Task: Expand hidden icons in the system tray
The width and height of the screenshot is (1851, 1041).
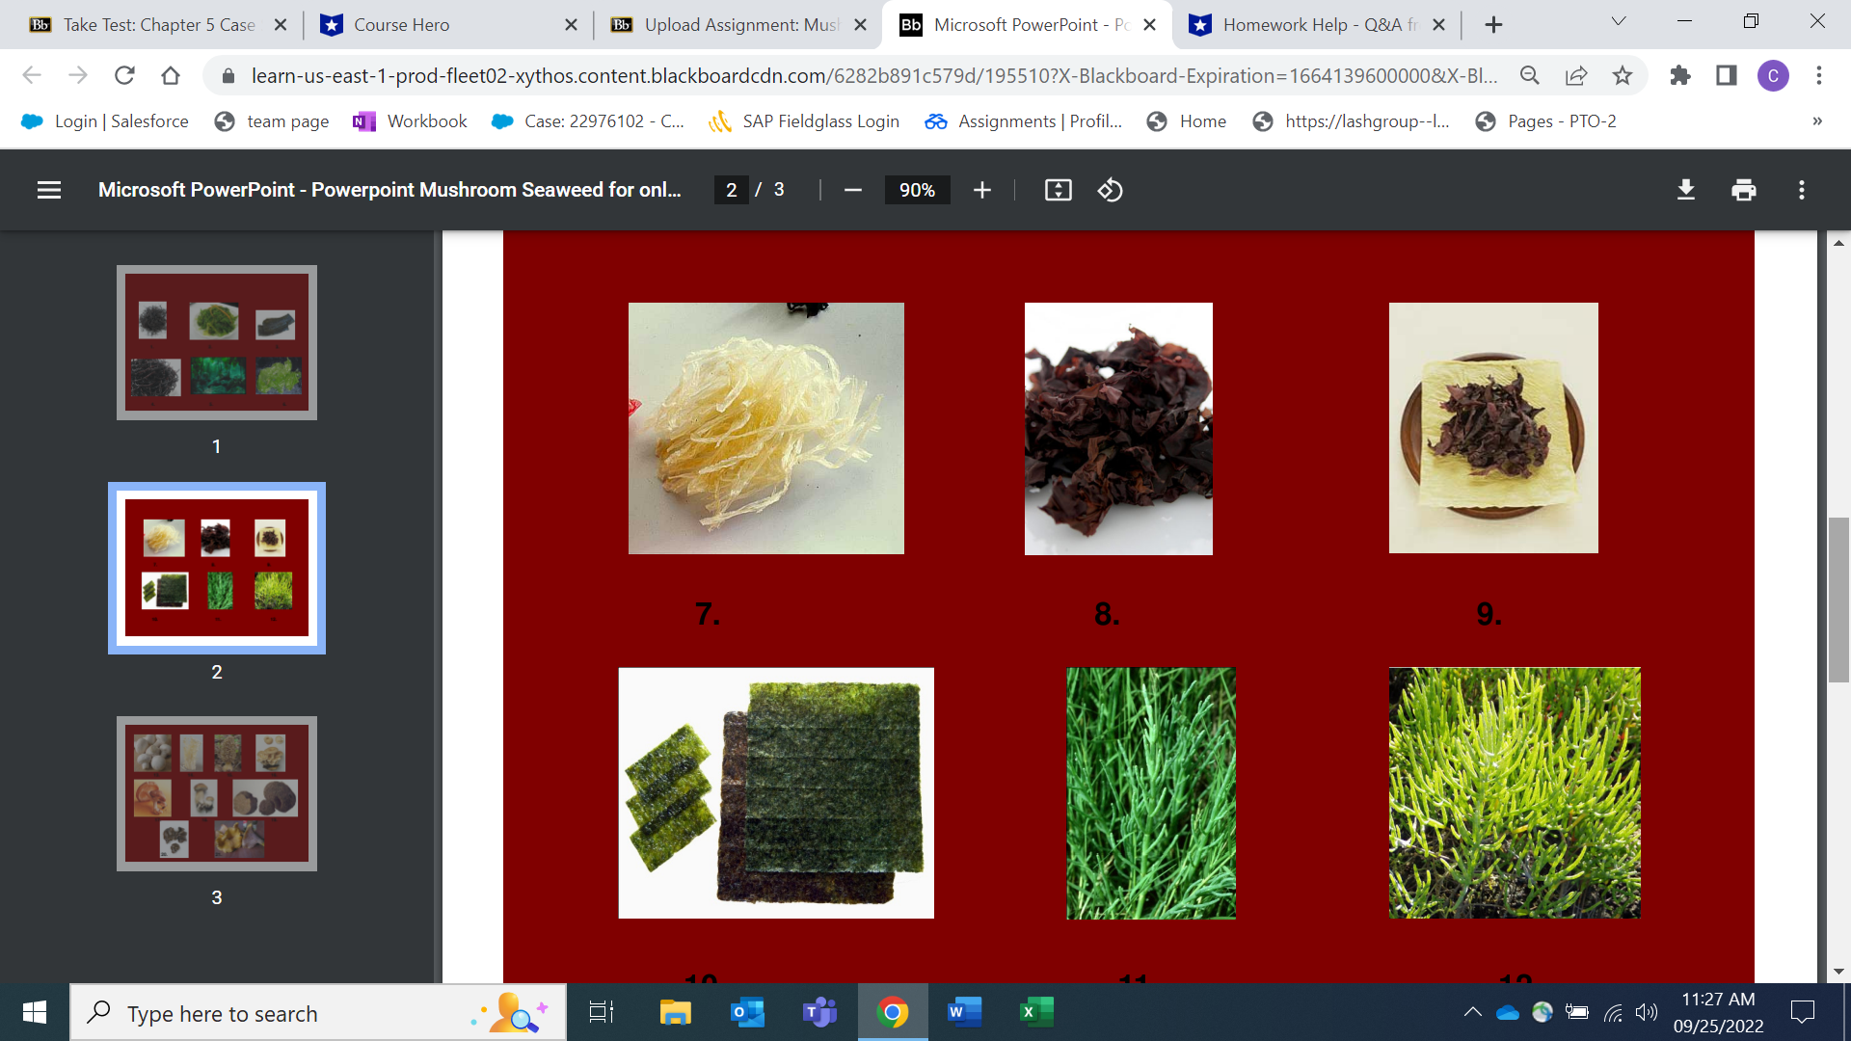Action: pos(1472,1012)
